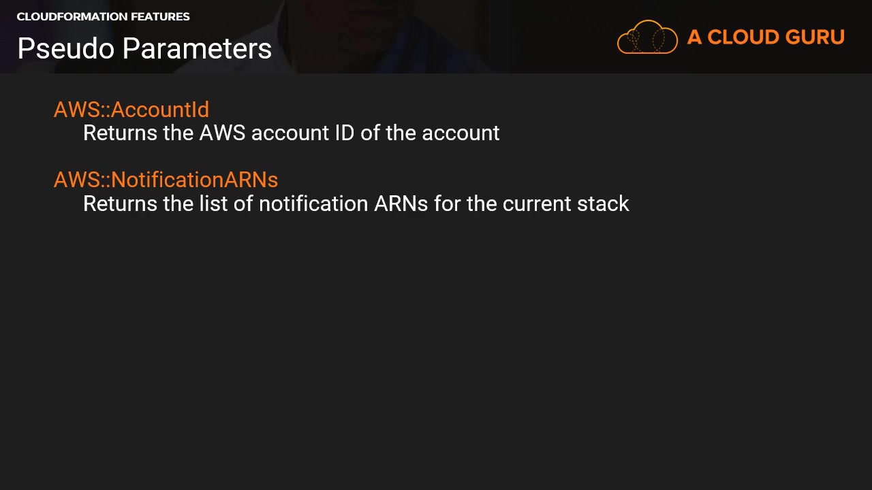Click the "A CLOUD GURU" brand text
Screen dimensions: 872x490
(766, 37)
